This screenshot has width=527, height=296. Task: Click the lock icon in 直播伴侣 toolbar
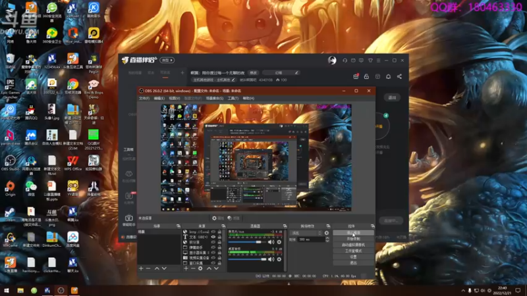366,76
